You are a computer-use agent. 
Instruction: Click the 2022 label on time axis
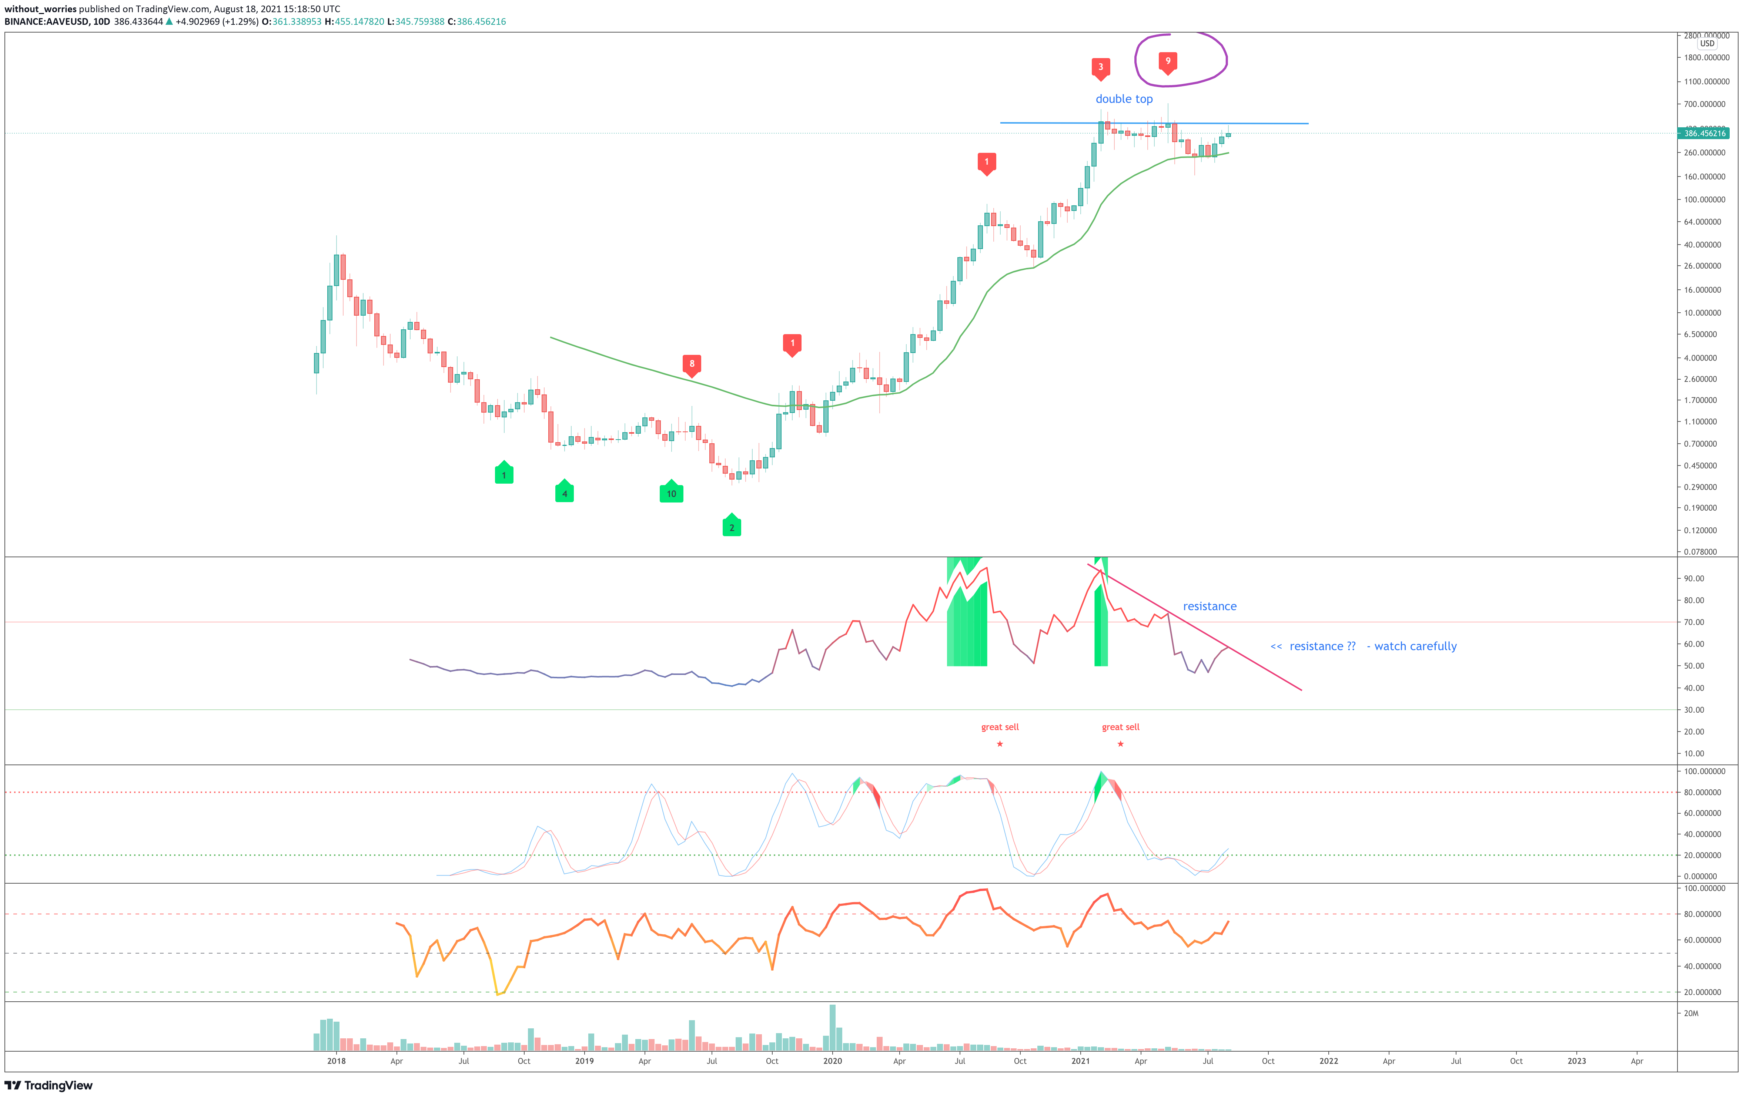(x=1329, y=1061)
